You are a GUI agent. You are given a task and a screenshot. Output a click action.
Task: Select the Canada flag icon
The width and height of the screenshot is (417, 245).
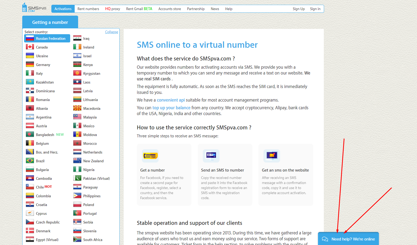tap(30, 47)
